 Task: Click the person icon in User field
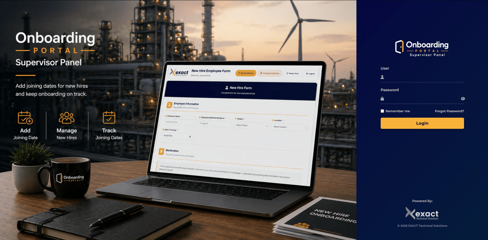click(382, 77)
